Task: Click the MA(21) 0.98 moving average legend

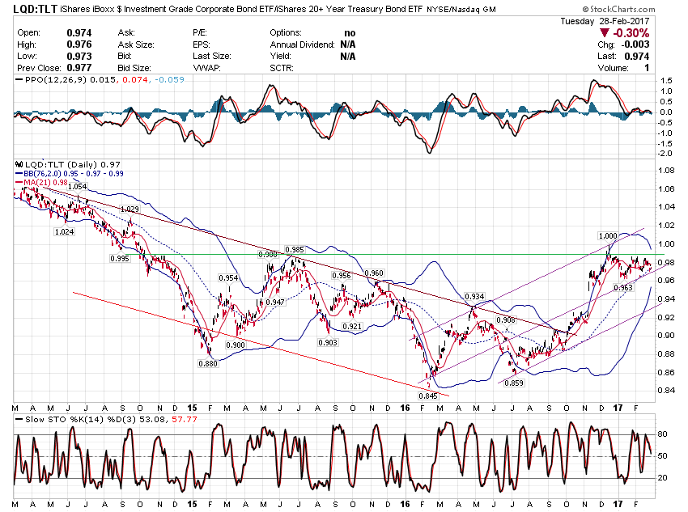Action: [x=45, y=182]
